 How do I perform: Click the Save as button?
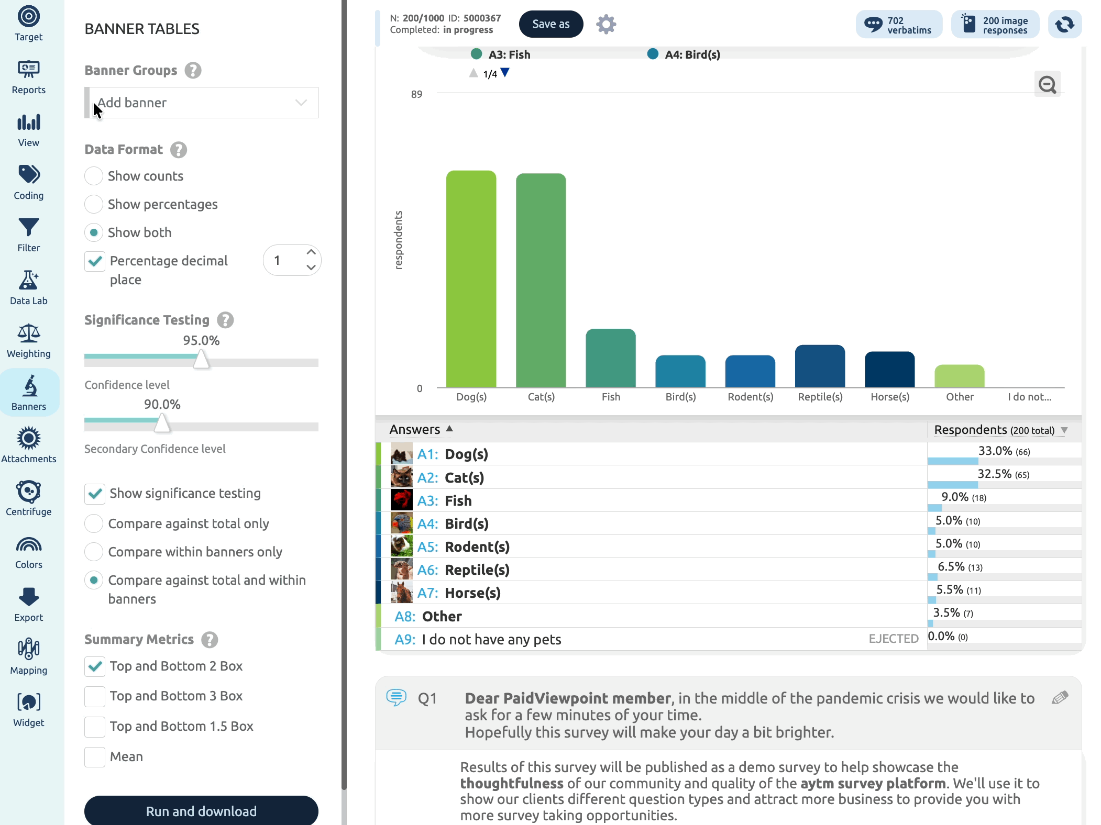click(x=551, y=24)
